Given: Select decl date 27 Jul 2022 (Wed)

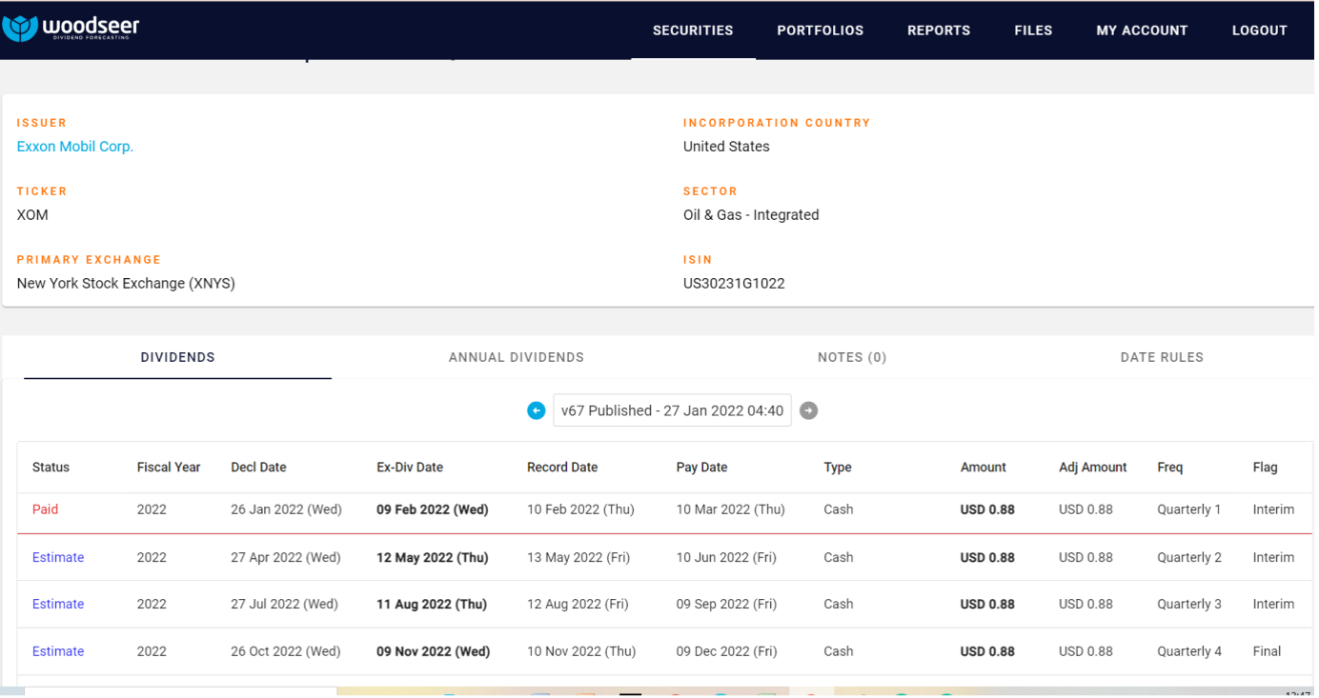Looking at the screenshot, I should [x=284, y=604].
